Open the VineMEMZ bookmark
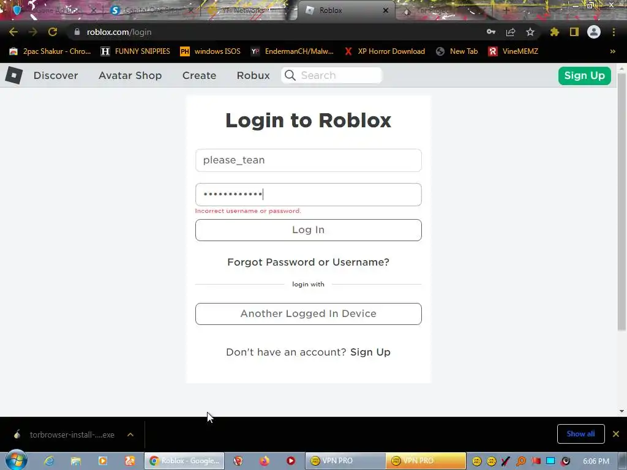 [x=513, y=51]
